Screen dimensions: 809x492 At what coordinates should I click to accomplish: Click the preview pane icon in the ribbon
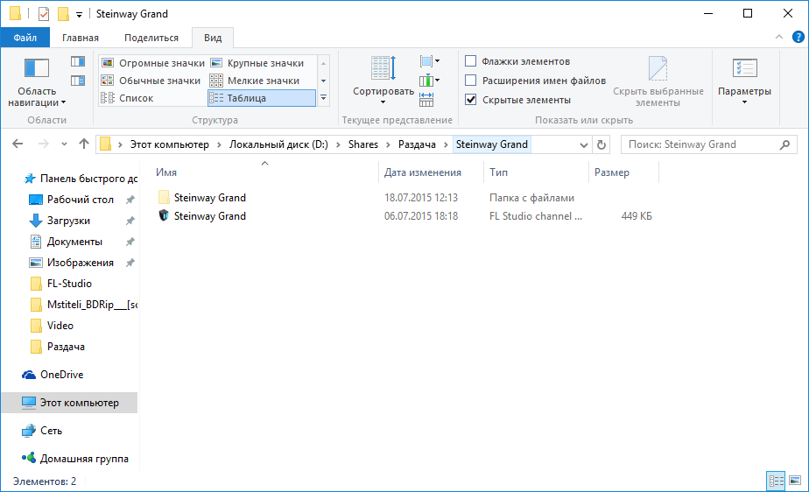(78, 62)
